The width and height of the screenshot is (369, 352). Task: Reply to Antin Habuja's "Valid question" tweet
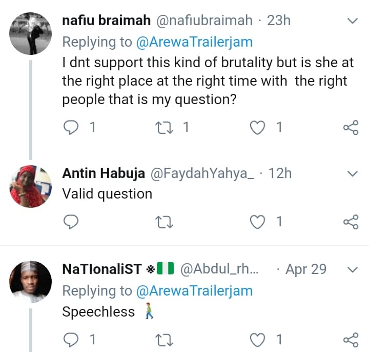[x=73, y=221]
